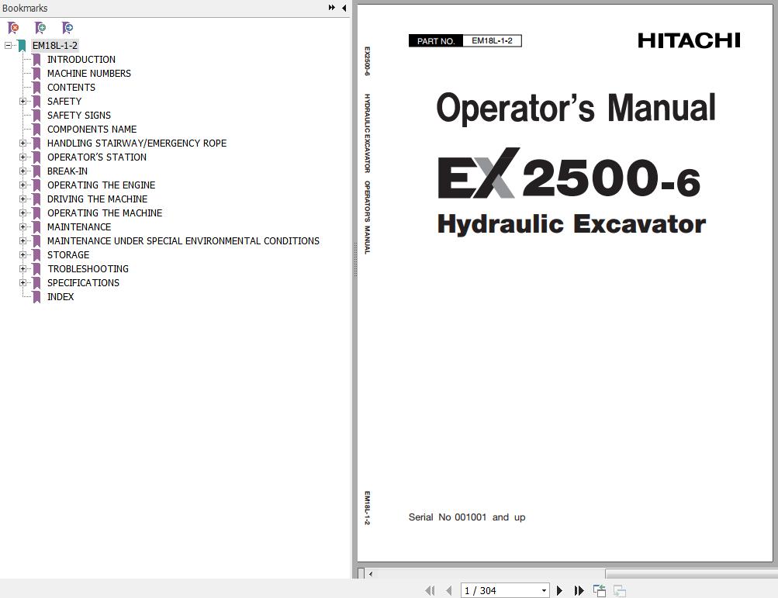Click the Bookmarks panel title

coord(25,8)
